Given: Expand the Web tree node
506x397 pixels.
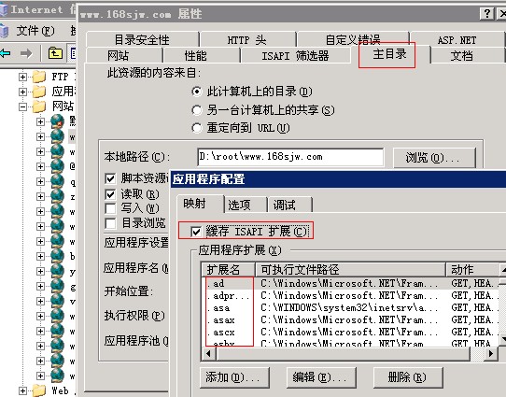Looking at the screenshot, I should point(22,390).
